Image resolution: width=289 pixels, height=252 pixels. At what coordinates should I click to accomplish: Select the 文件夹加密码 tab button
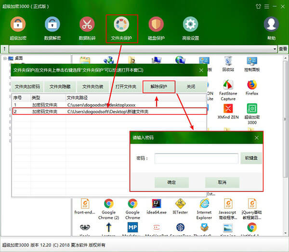point(27,86)
